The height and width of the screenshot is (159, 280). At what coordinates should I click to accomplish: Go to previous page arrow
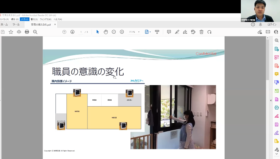pyautogui.click(x=64, y=32)
